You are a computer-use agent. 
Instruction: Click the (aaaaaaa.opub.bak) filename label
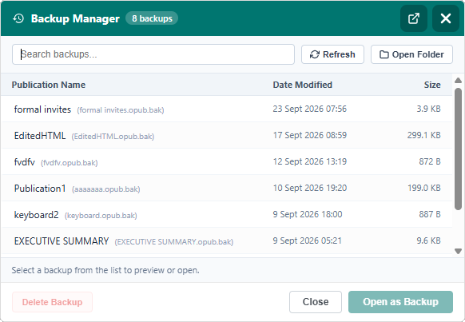pos(106,189)
